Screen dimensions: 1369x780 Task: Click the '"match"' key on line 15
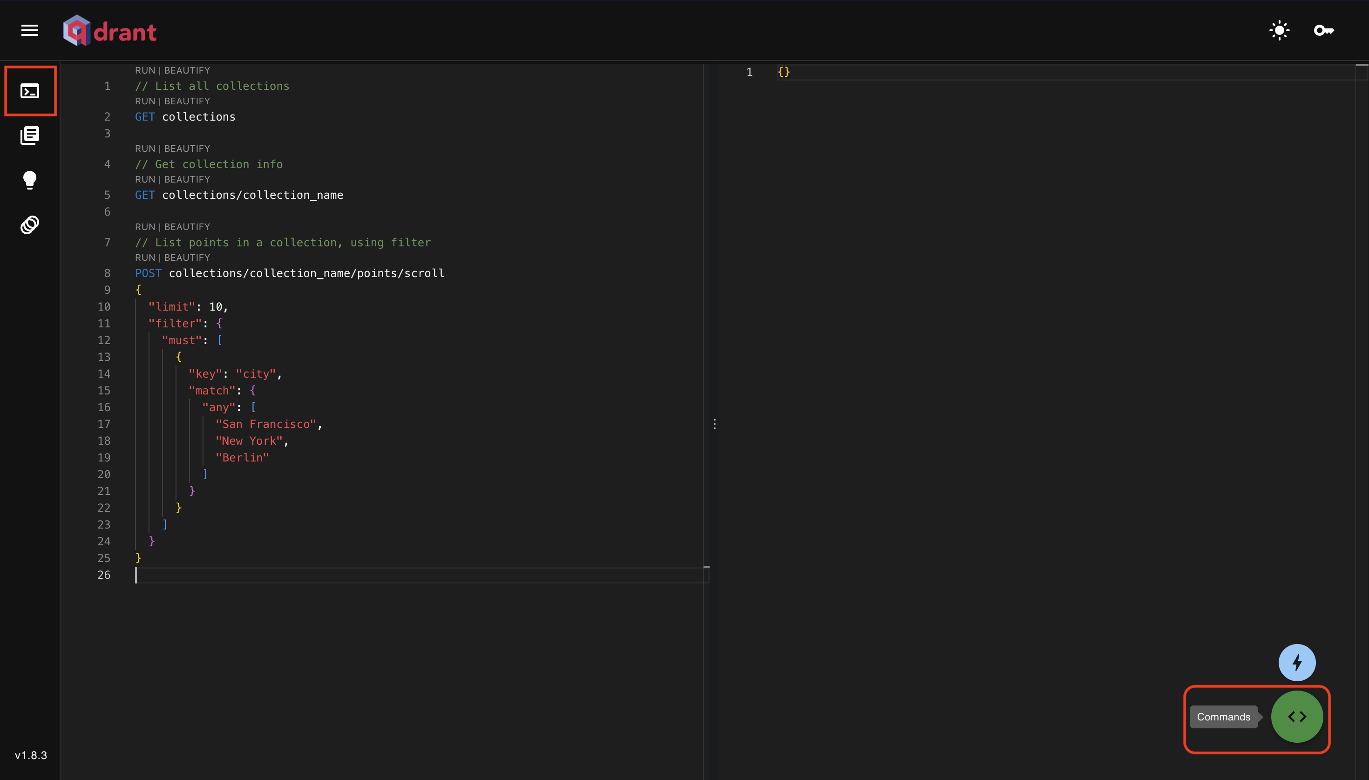[x=212, y=391]
